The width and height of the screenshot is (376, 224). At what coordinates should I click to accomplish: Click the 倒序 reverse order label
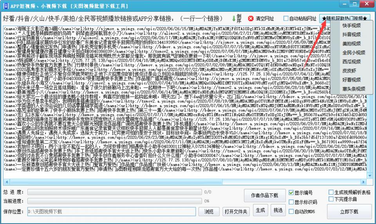click(x=239, y=18)
